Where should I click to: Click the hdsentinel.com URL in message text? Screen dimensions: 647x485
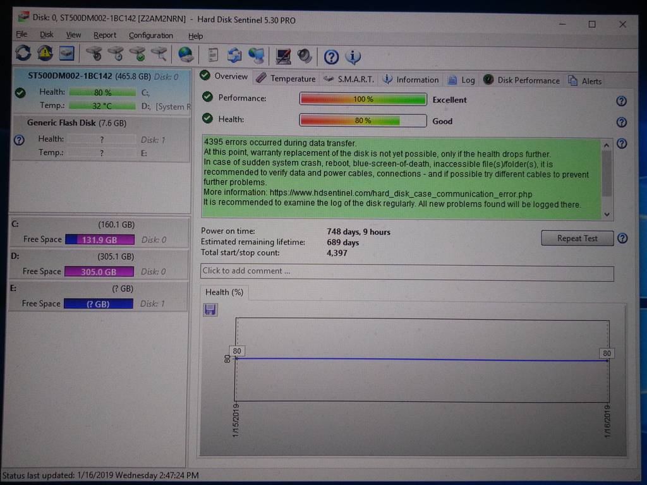click(401, 193)
